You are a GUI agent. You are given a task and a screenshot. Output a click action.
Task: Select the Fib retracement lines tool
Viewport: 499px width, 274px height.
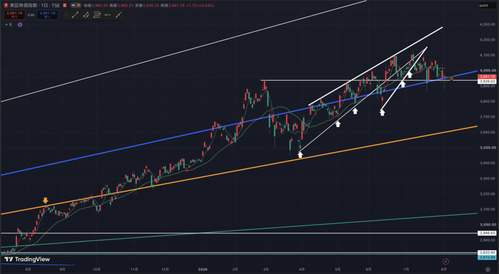click(x=97, y=15)
